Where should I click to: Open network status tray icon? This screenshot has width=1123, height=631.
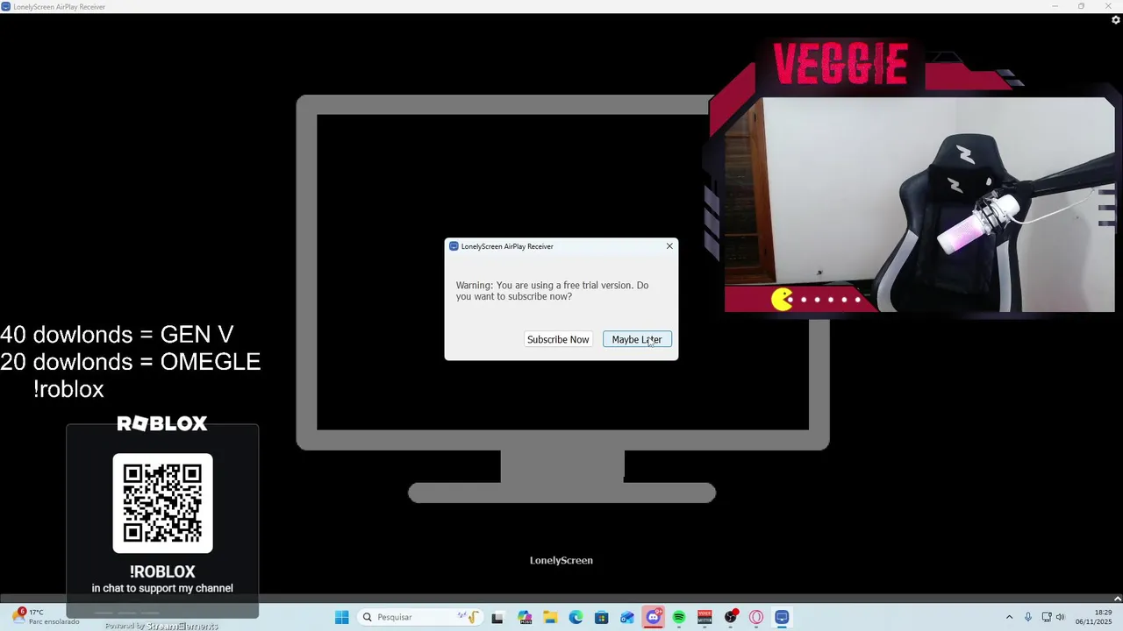(1046, 617)
